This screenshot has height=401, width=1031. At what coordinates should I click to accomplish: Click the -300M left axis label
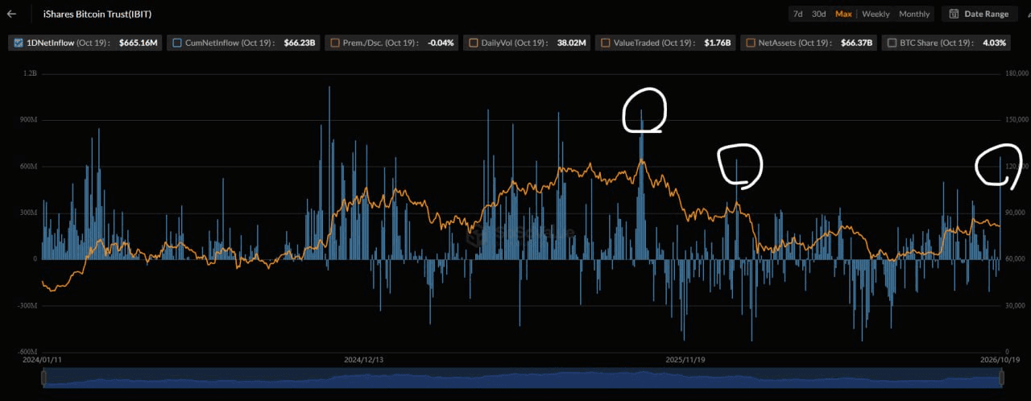(x=28, y=306)
